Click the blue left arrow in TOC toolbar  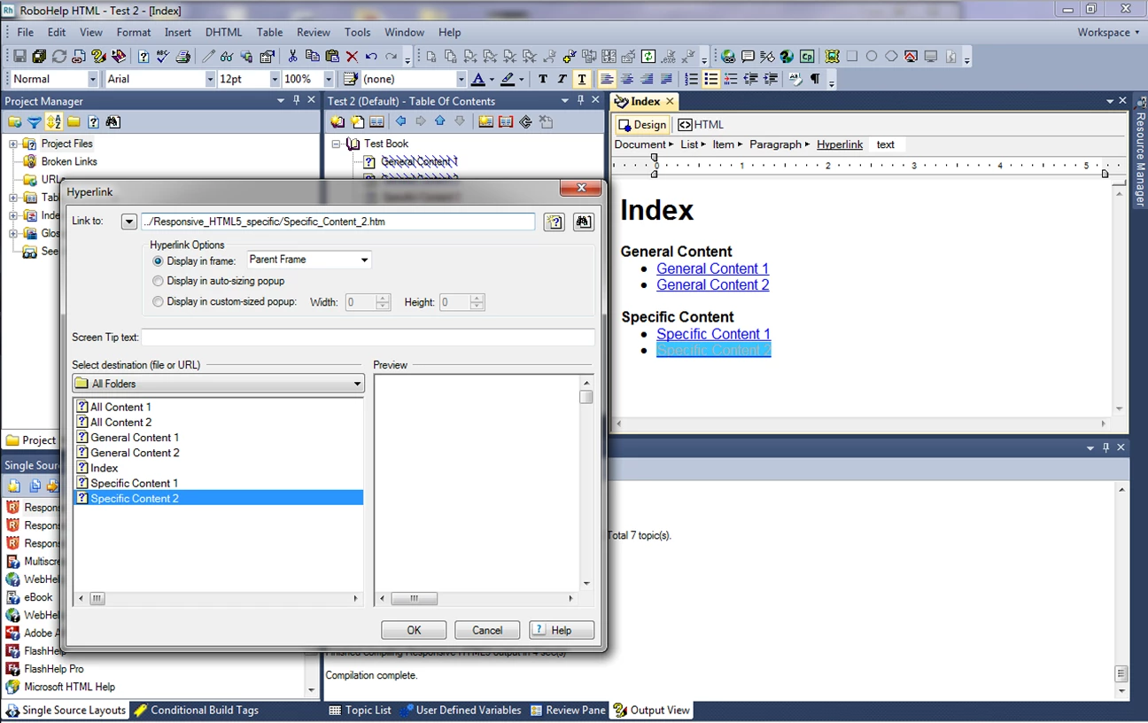tap(400, 122)
